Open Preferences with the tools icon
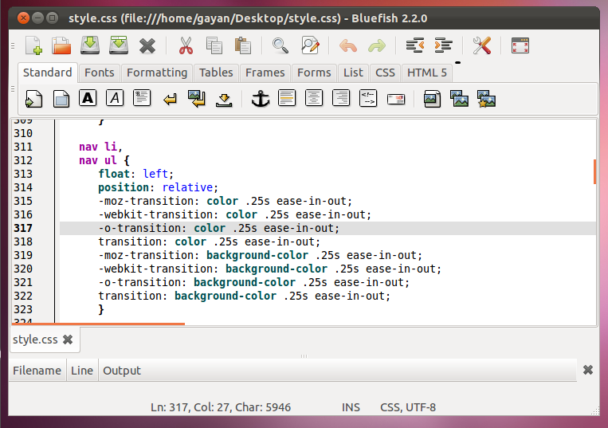Screen dimensions: 608x428 tap(481, 45)
